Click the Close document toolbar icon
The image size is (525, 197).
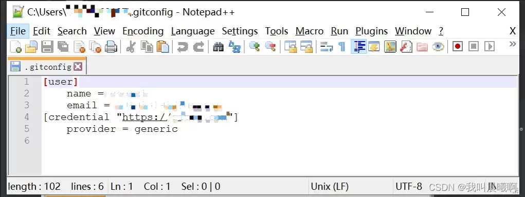pos(79,47)
